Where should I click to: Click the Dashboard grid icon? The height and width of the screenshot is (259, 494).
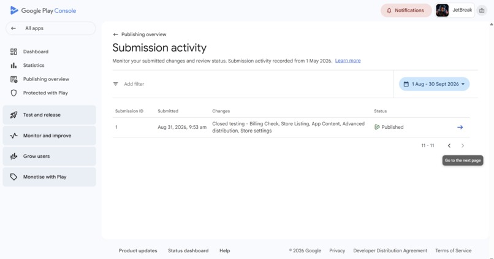(x=13, y=52)
